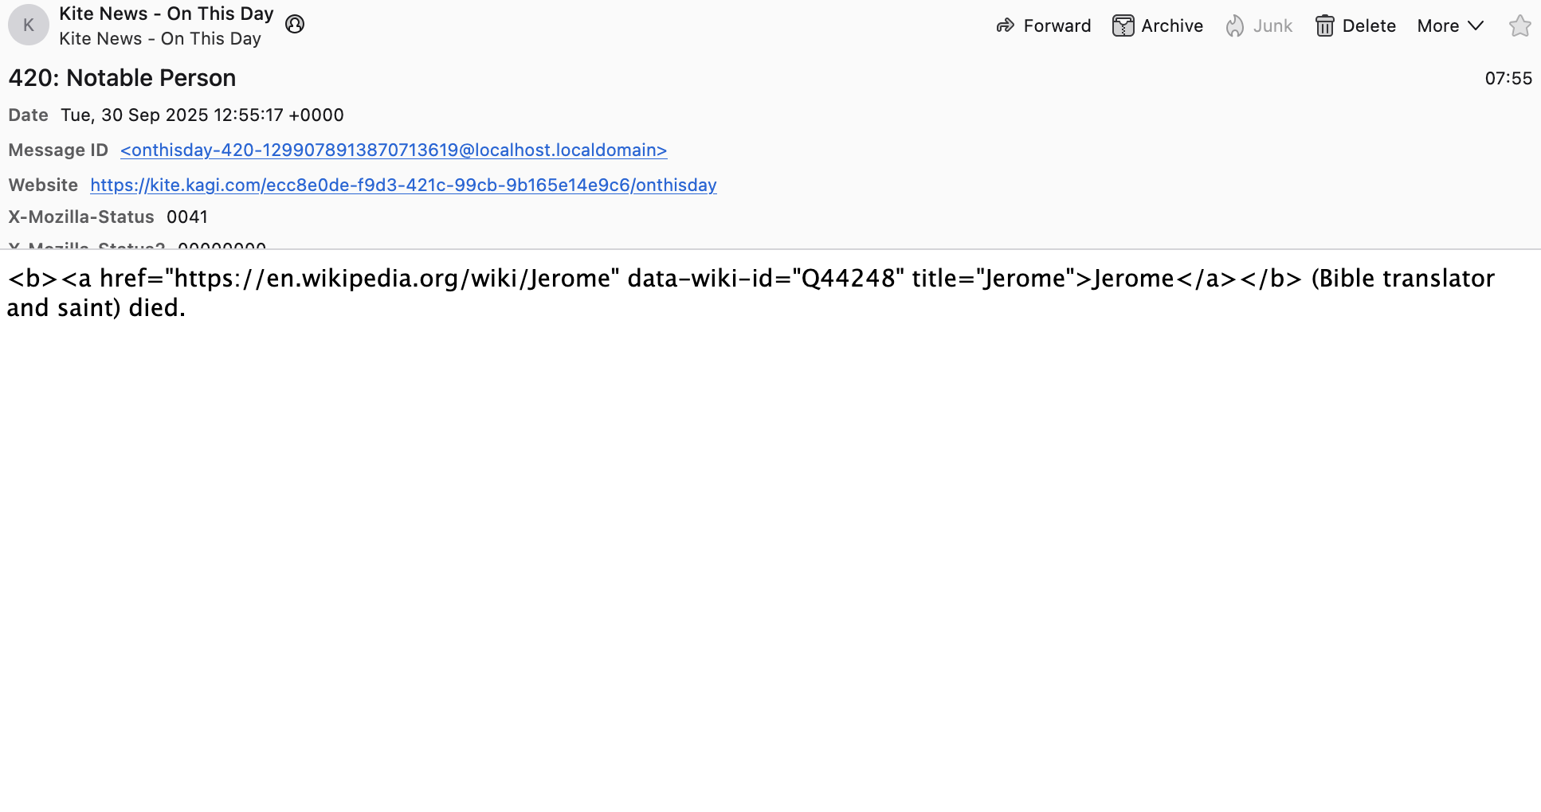This screenshot has width=1541, height=812.
Task: Open the kite.kagi.com onthisday website link
Action: click(x=403, y=185)
